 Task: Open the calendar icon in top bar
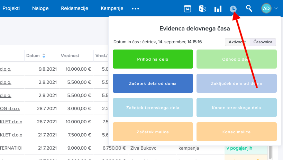187,9
